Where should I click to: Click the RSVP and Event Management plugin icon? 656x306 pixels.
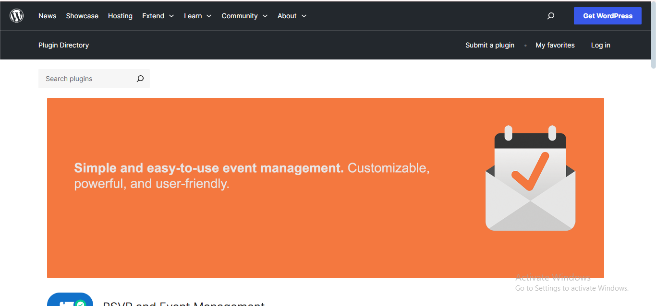tap(70, 300)
